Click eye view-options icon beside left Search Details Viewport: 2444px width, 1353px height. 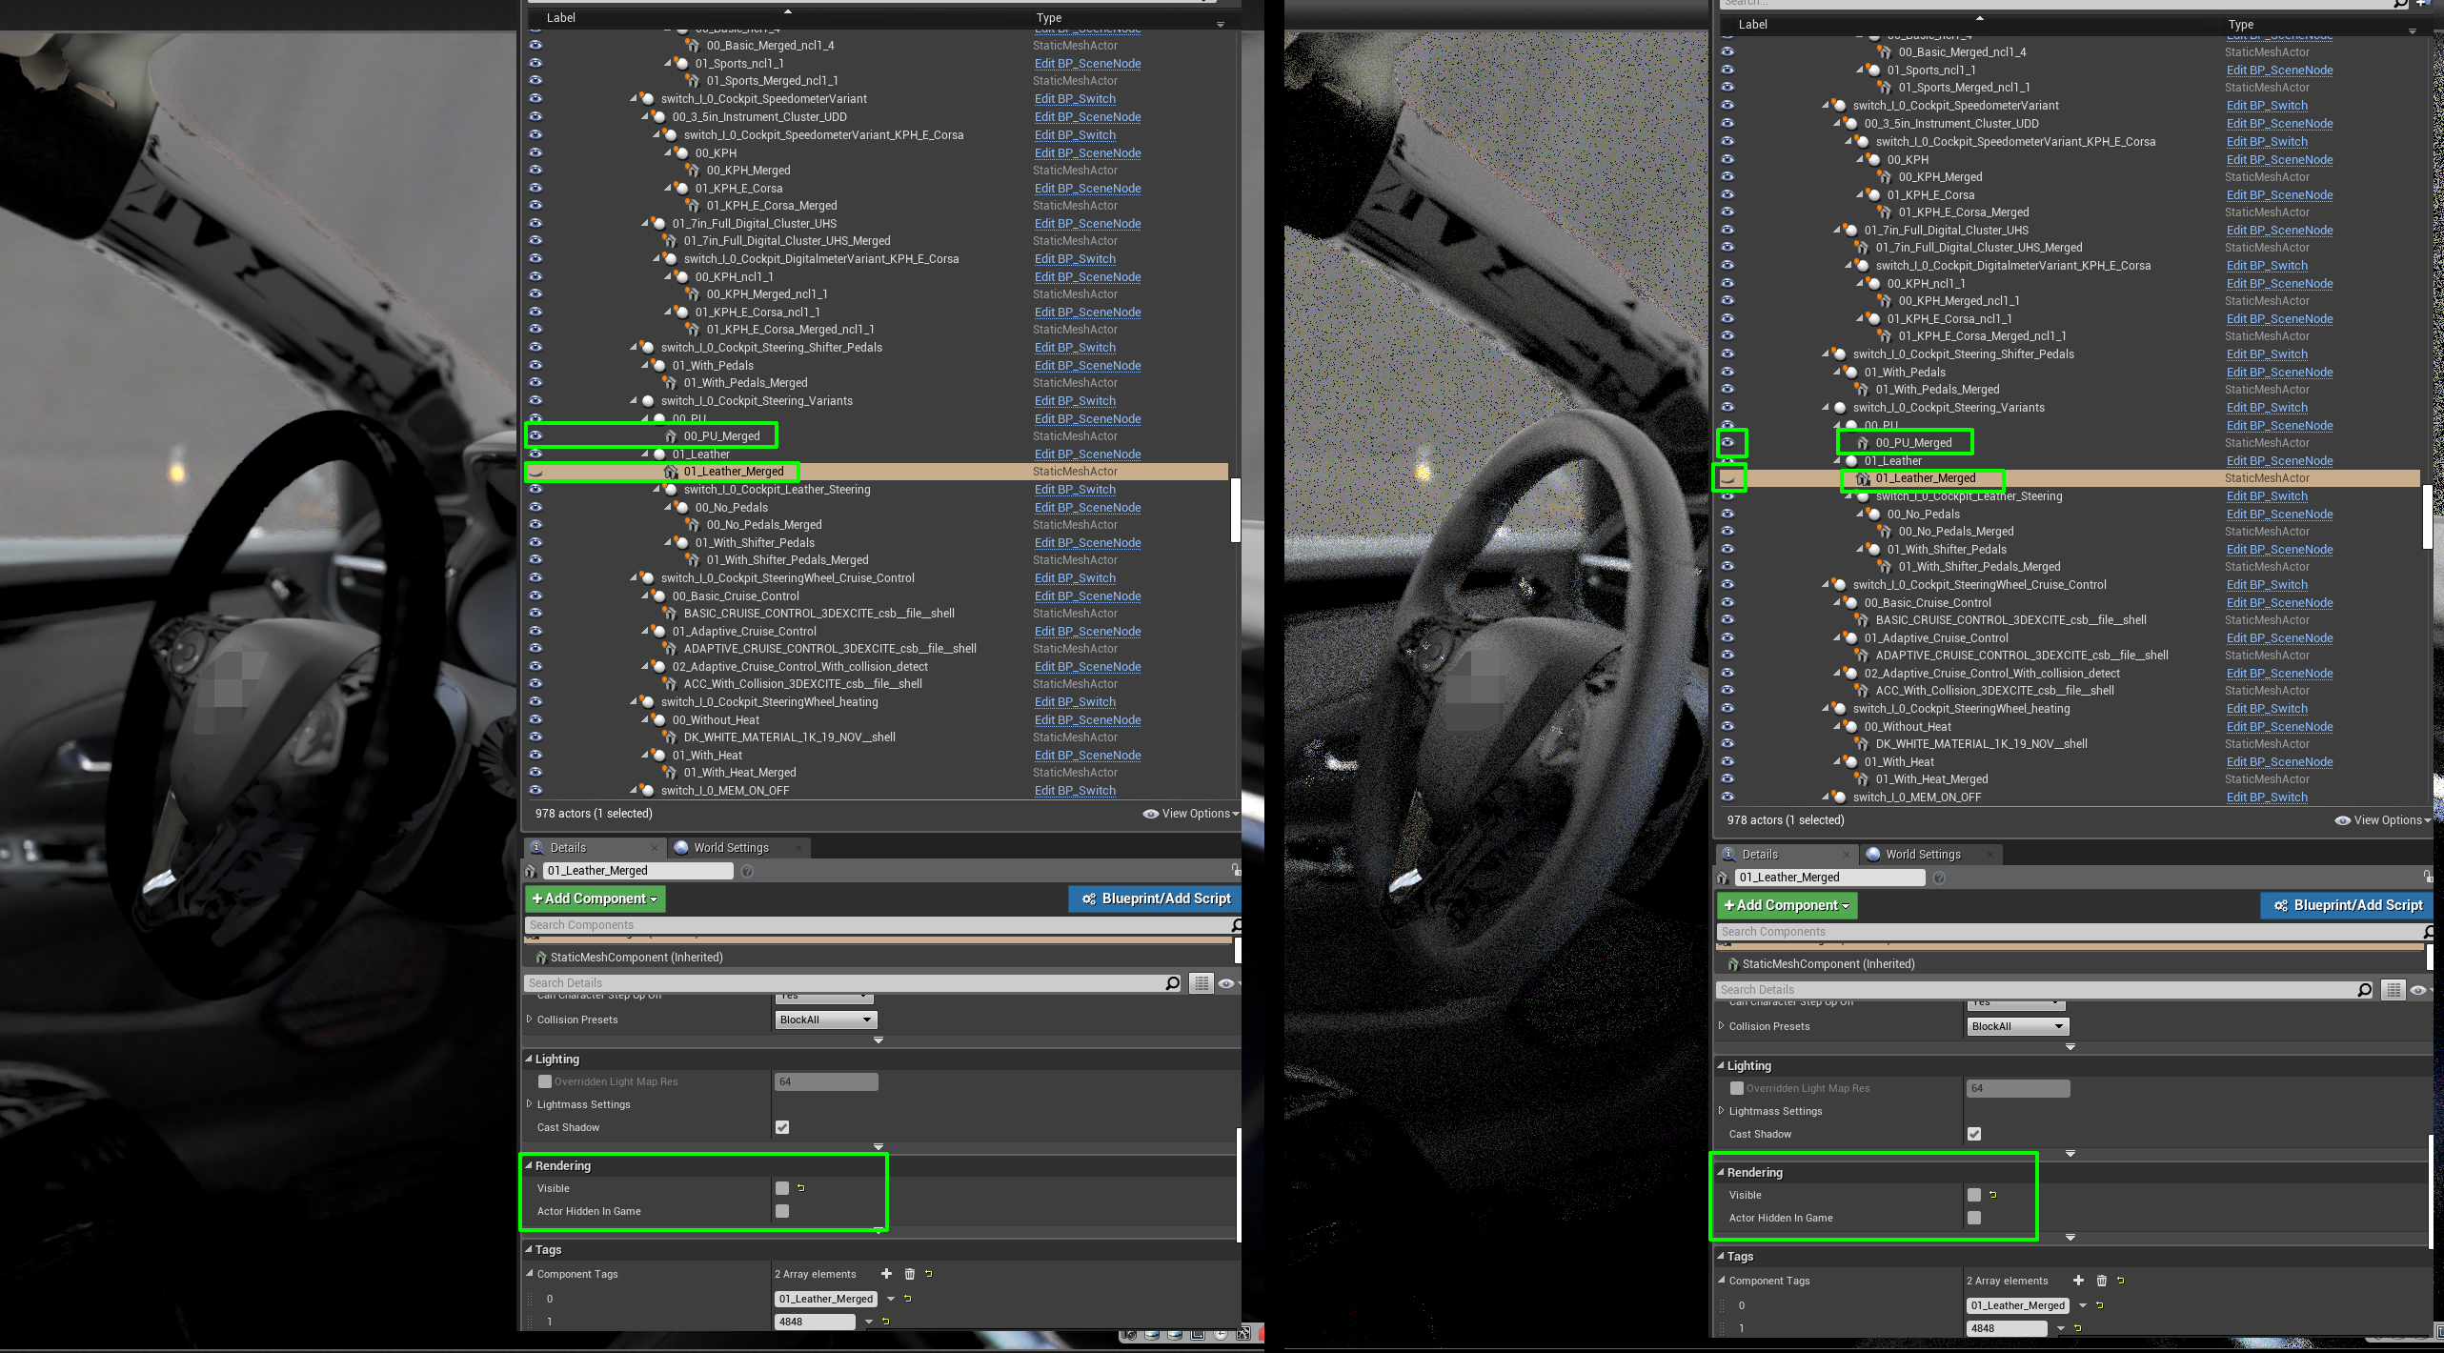(x=1225, y=983)
